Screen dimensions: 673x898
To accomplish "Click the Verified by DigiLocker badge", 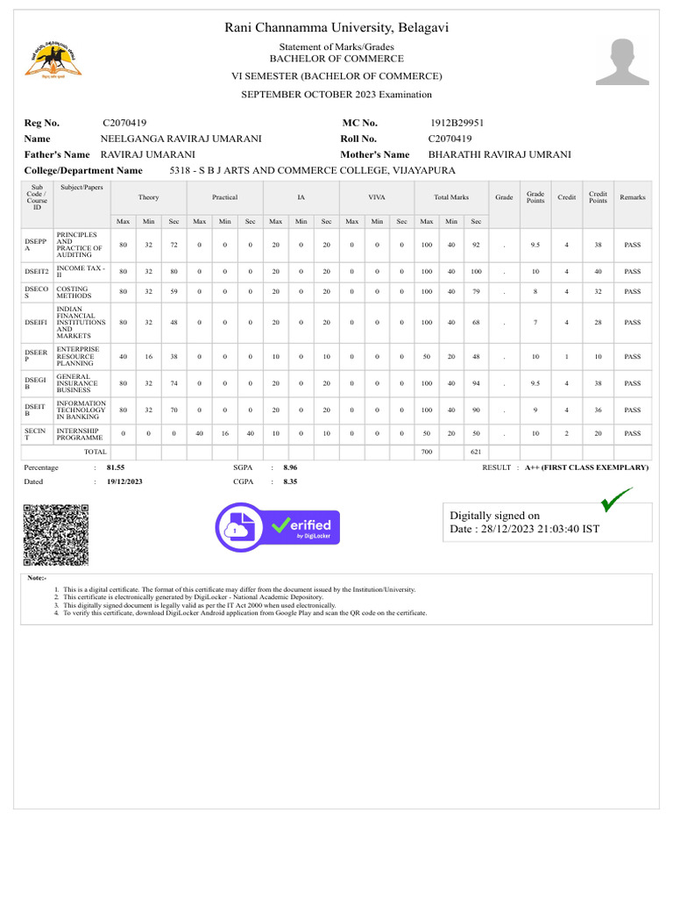I will (x=278, y=527).
